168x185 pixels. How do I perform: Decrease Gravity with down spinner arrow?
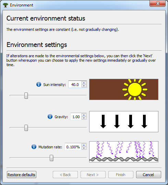click(84, 118)
